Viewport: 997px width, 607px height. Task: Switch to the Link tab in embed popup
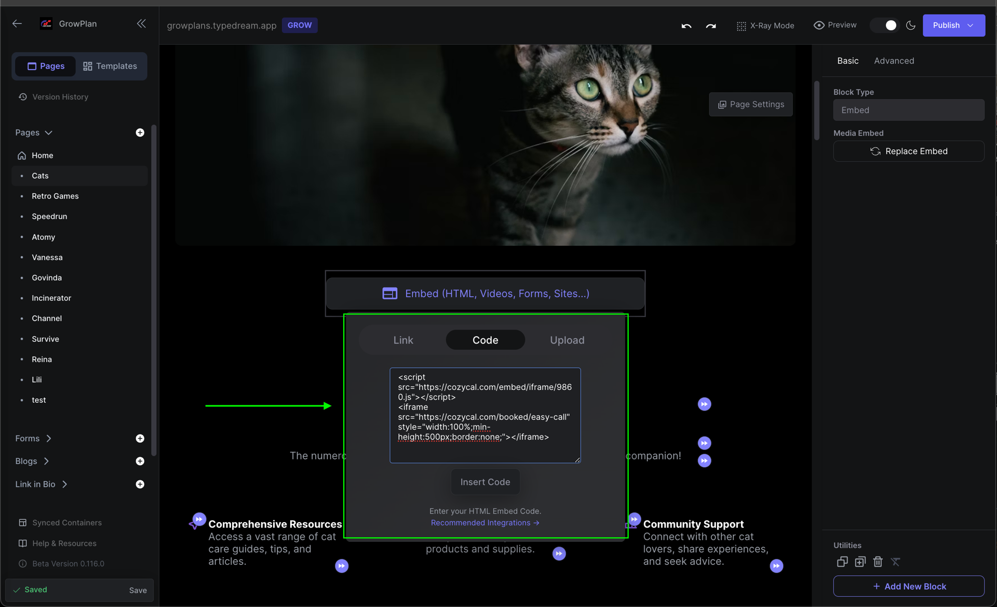click(403, 340)
